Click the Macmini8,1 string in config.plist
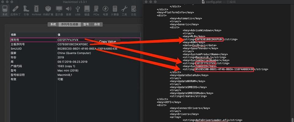 [204, 57]
